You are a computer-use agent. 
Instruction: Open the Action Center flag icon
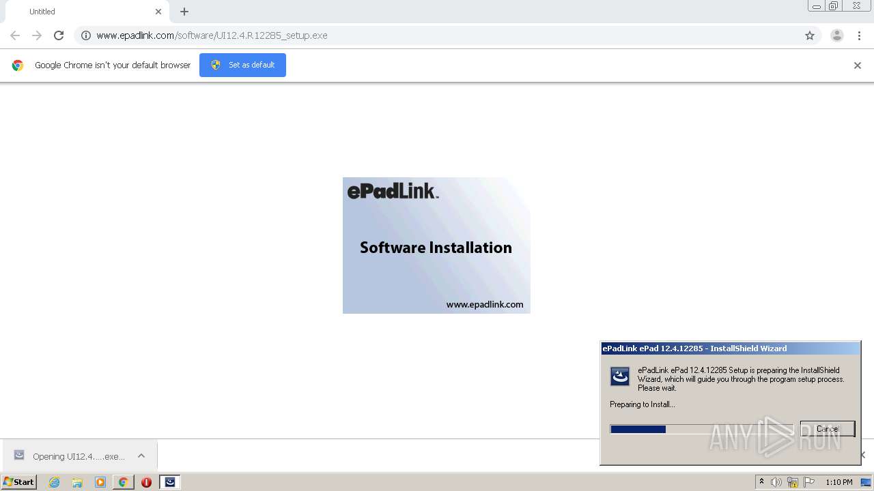click(809, 482)
